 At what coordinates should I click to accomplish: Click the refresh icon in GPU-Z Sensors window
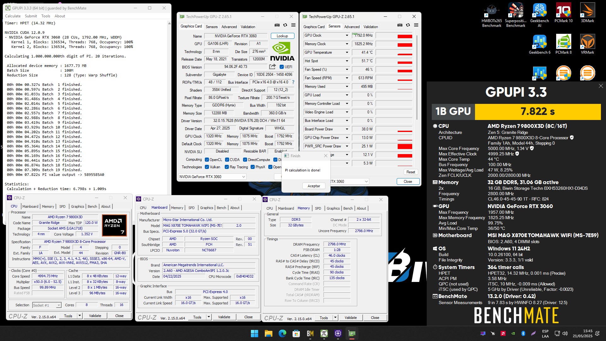click(x=408, y=25)
